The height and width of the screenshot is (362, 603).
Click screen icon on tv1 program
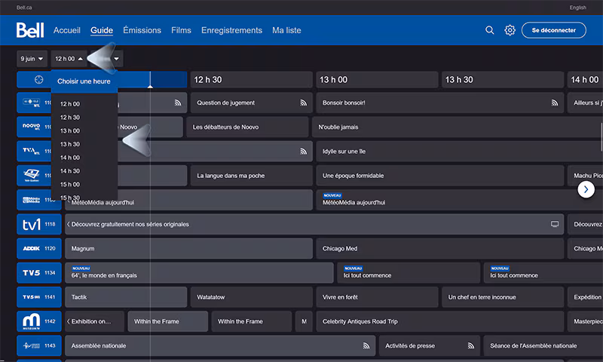point(555,224)
